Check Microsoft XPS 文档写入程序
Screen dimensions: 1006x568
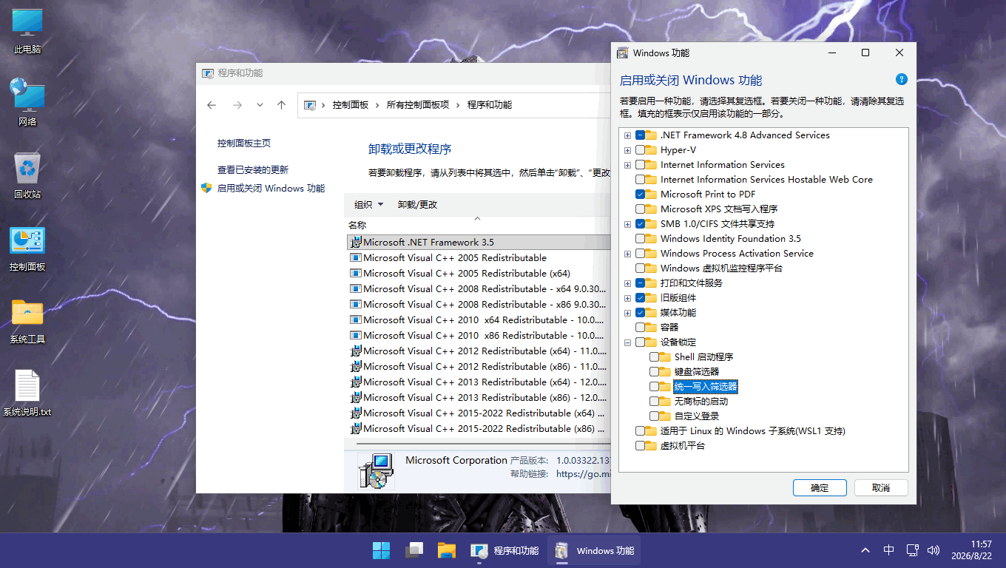click(640, 209)
